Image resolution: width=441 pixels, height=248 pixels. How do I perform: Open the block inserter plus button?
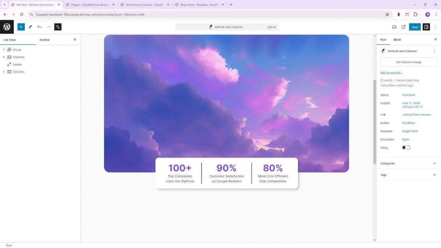pos(21,27)
